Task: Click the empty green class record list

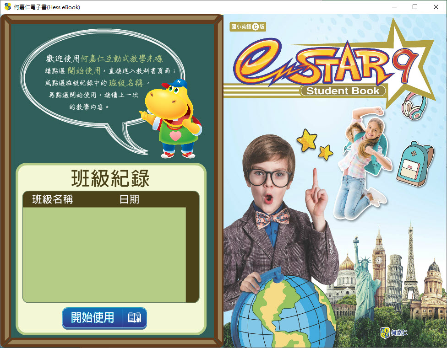Action: (104, 254)
